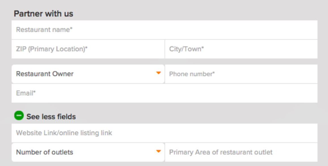Focus the Restaurant name field
Image resolution: width=328 pixels, height=166 pixels.
tap(164, 30)
